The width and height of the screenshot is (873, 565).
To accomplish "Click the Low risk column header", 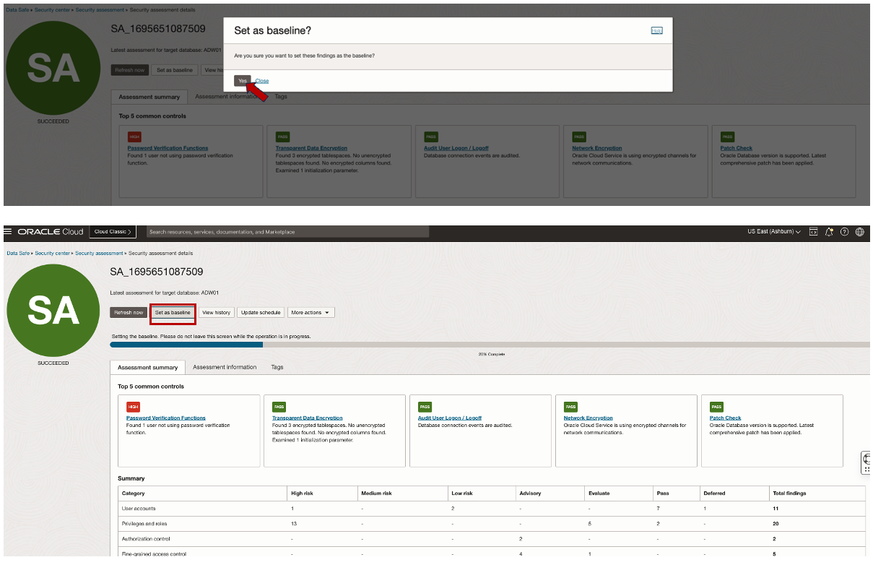I will pyautogui.click(x=462, y=493).
